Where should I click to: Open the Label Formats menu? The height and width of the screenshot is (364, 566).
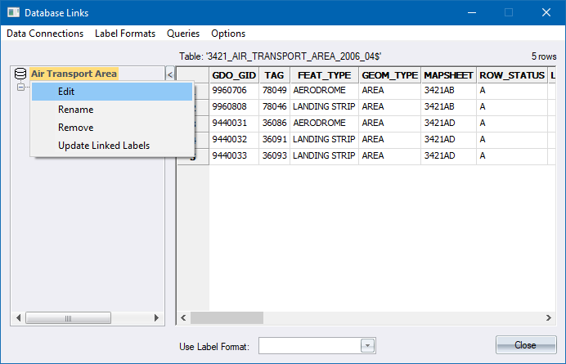click(x=125, y=34)
